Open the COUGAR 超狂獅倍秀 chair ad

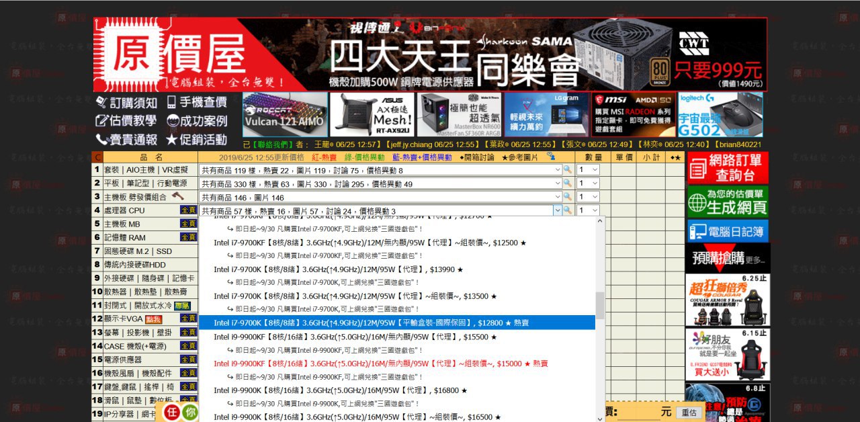pos(728,299)
